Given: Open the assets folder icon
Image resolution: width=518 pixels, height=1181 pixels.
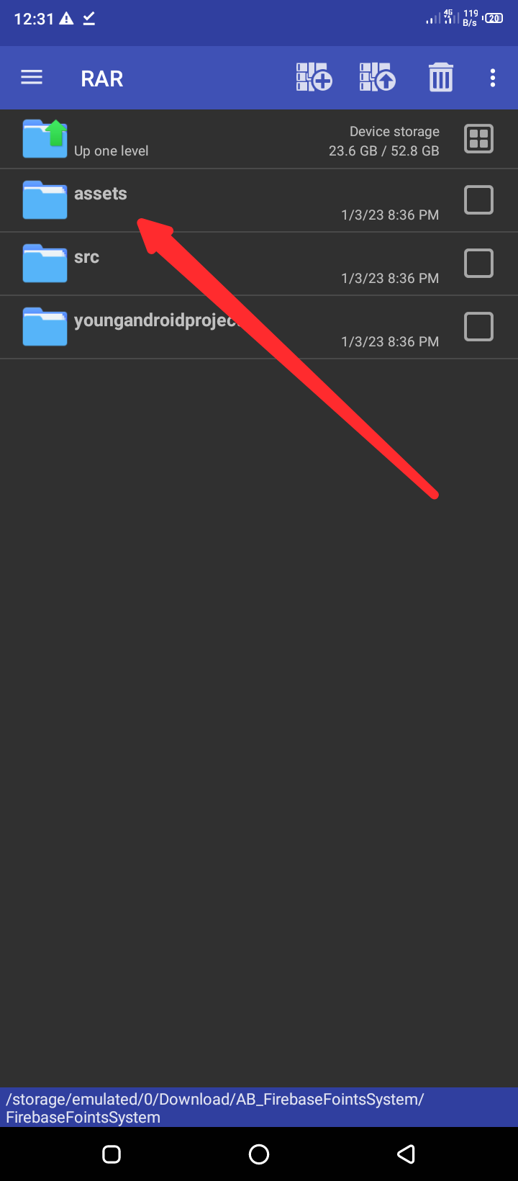Looking at the screenshot, I should (x=45, y=199).
